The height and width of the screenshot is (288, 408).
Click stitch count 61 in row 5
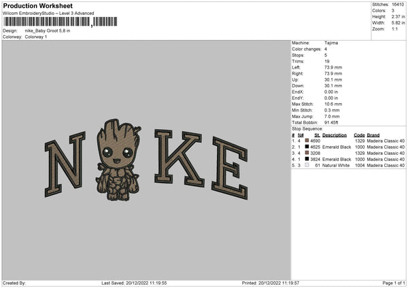318,165
